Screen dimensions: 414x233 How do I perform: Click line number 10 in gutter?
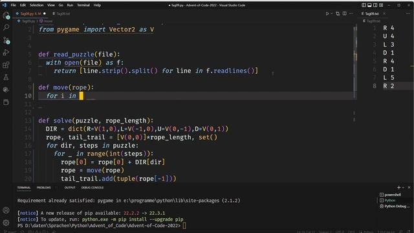[x=28, y=96]
